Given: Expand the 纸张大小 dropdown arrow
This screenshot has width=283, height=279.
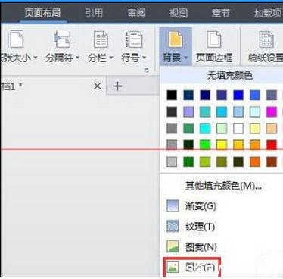Looking at the screenshot, I should [36, 58].
